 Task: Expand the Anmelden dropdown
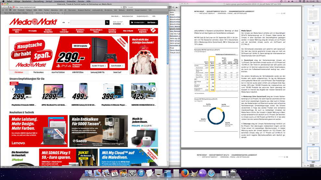[x=118, y=24]
